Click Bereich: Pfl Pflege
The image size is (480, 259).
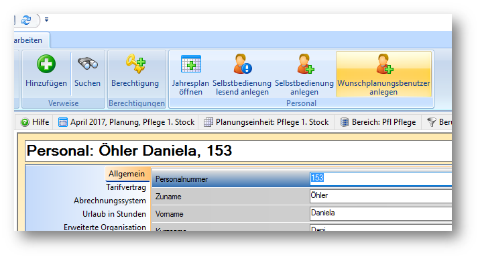[x=378, y=122]
